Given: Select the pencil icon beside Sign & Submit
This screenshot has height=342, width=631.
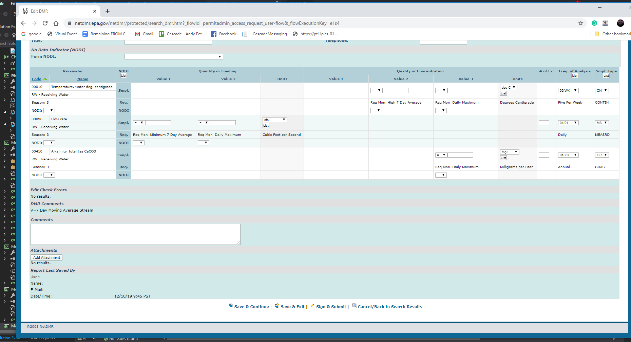Looking at the screenshot, I should coord(312,305).
